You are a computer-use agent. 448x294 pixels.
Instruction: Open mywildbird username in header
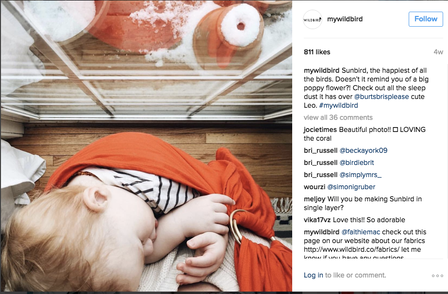pos(345,19)
